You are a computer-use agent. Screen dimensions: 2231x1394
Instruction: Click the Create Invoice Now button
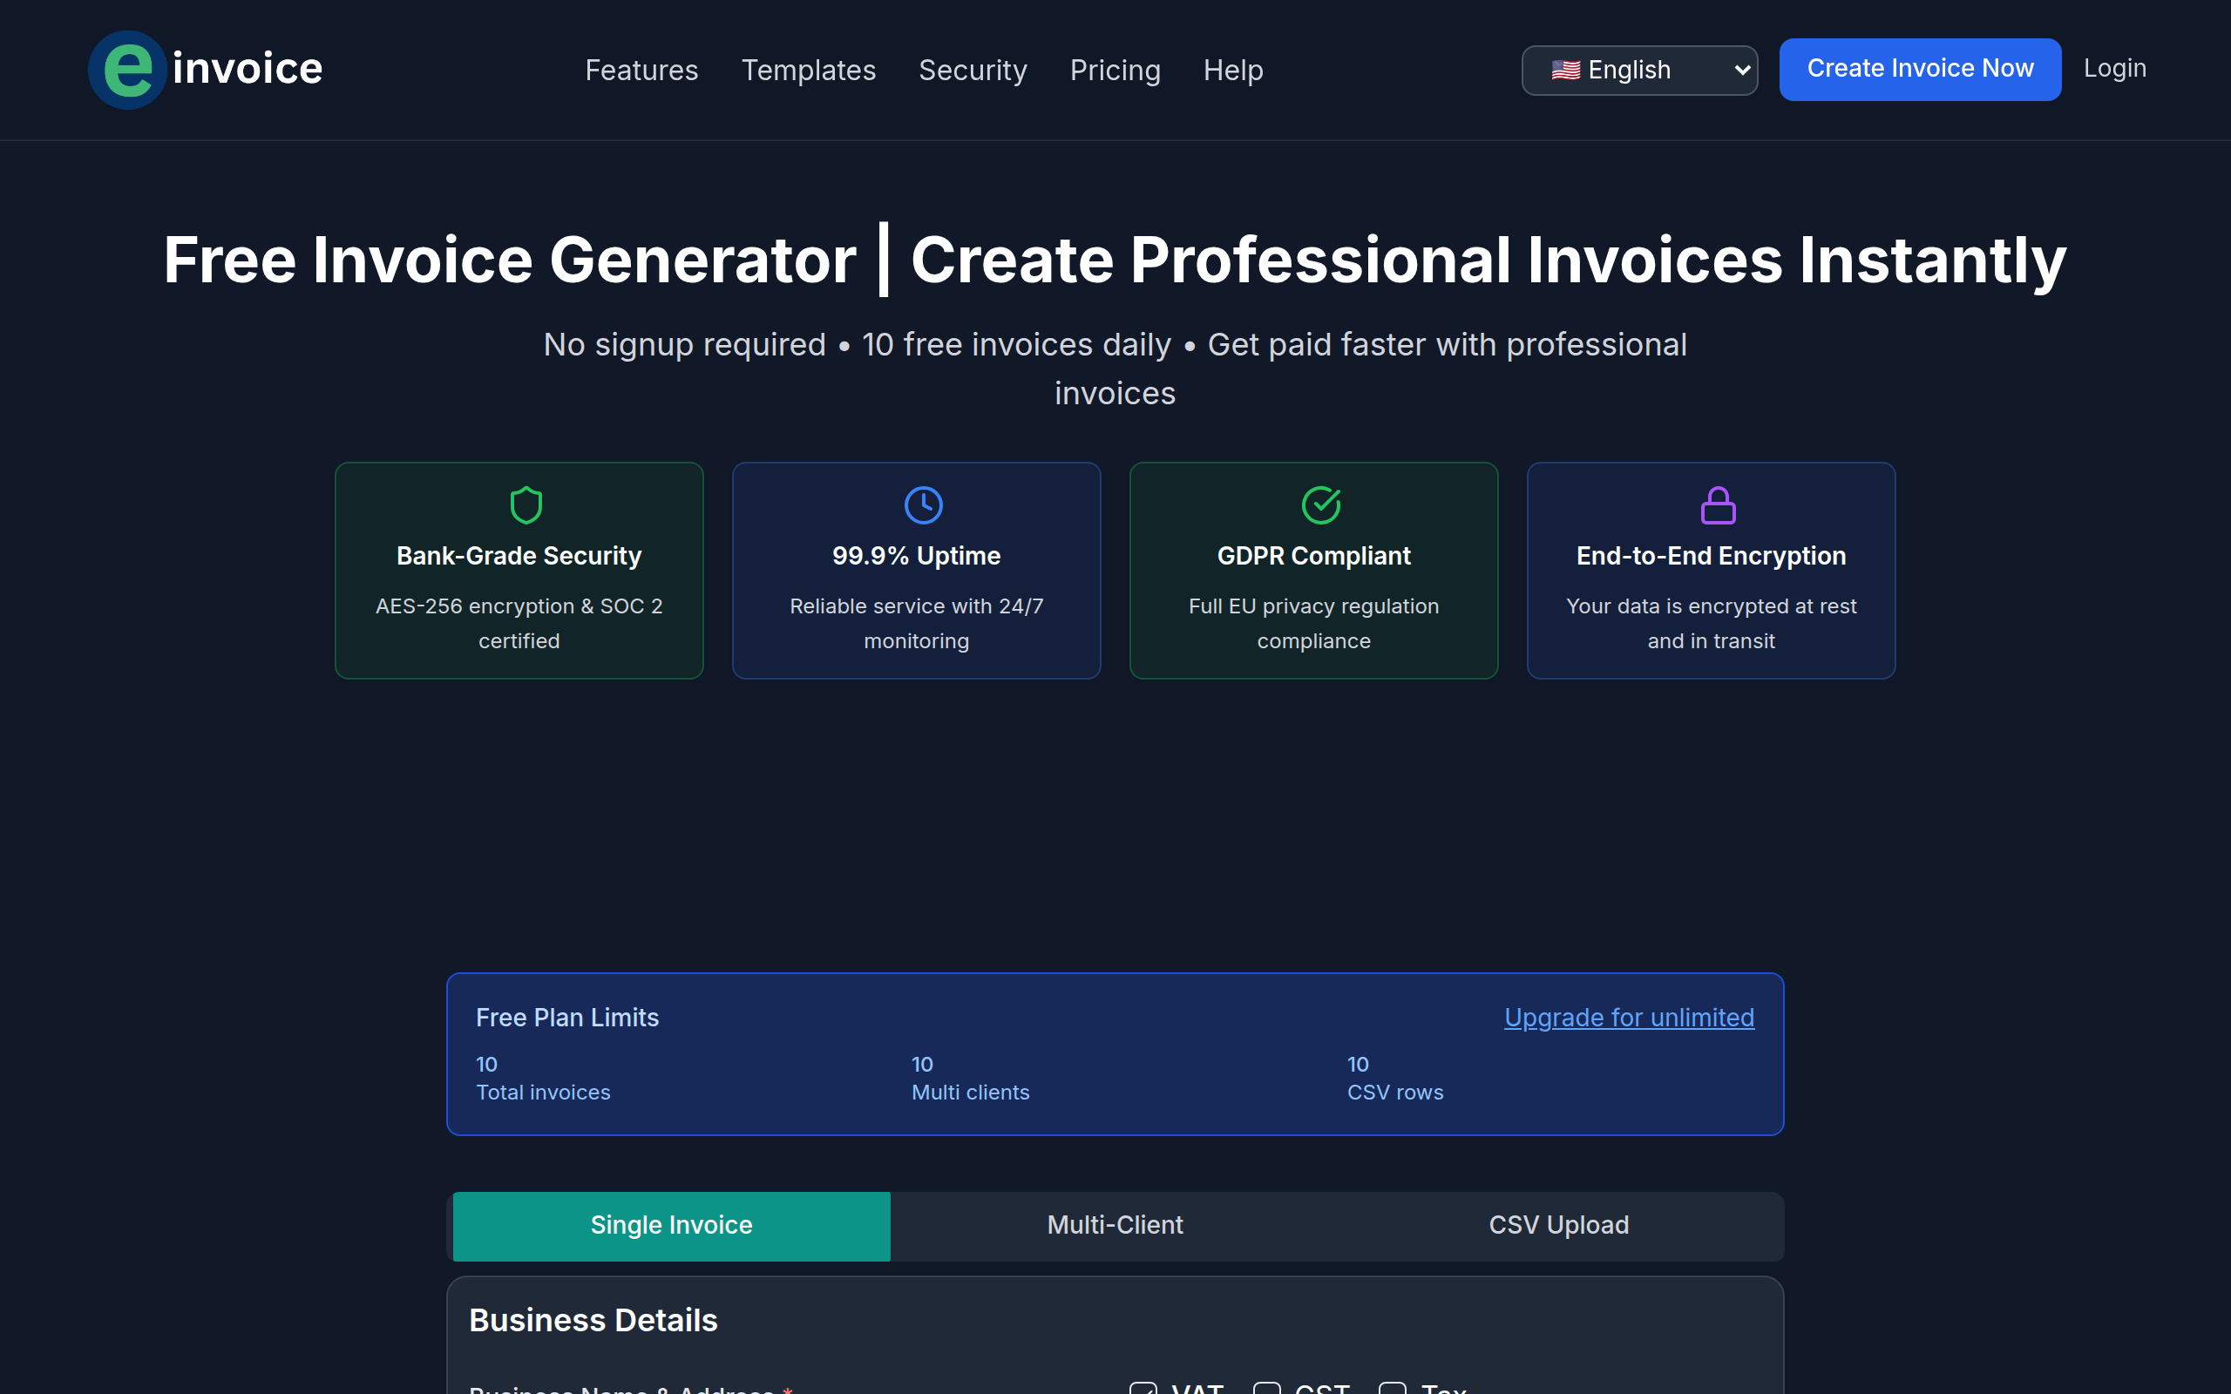tap(1919, 68)
